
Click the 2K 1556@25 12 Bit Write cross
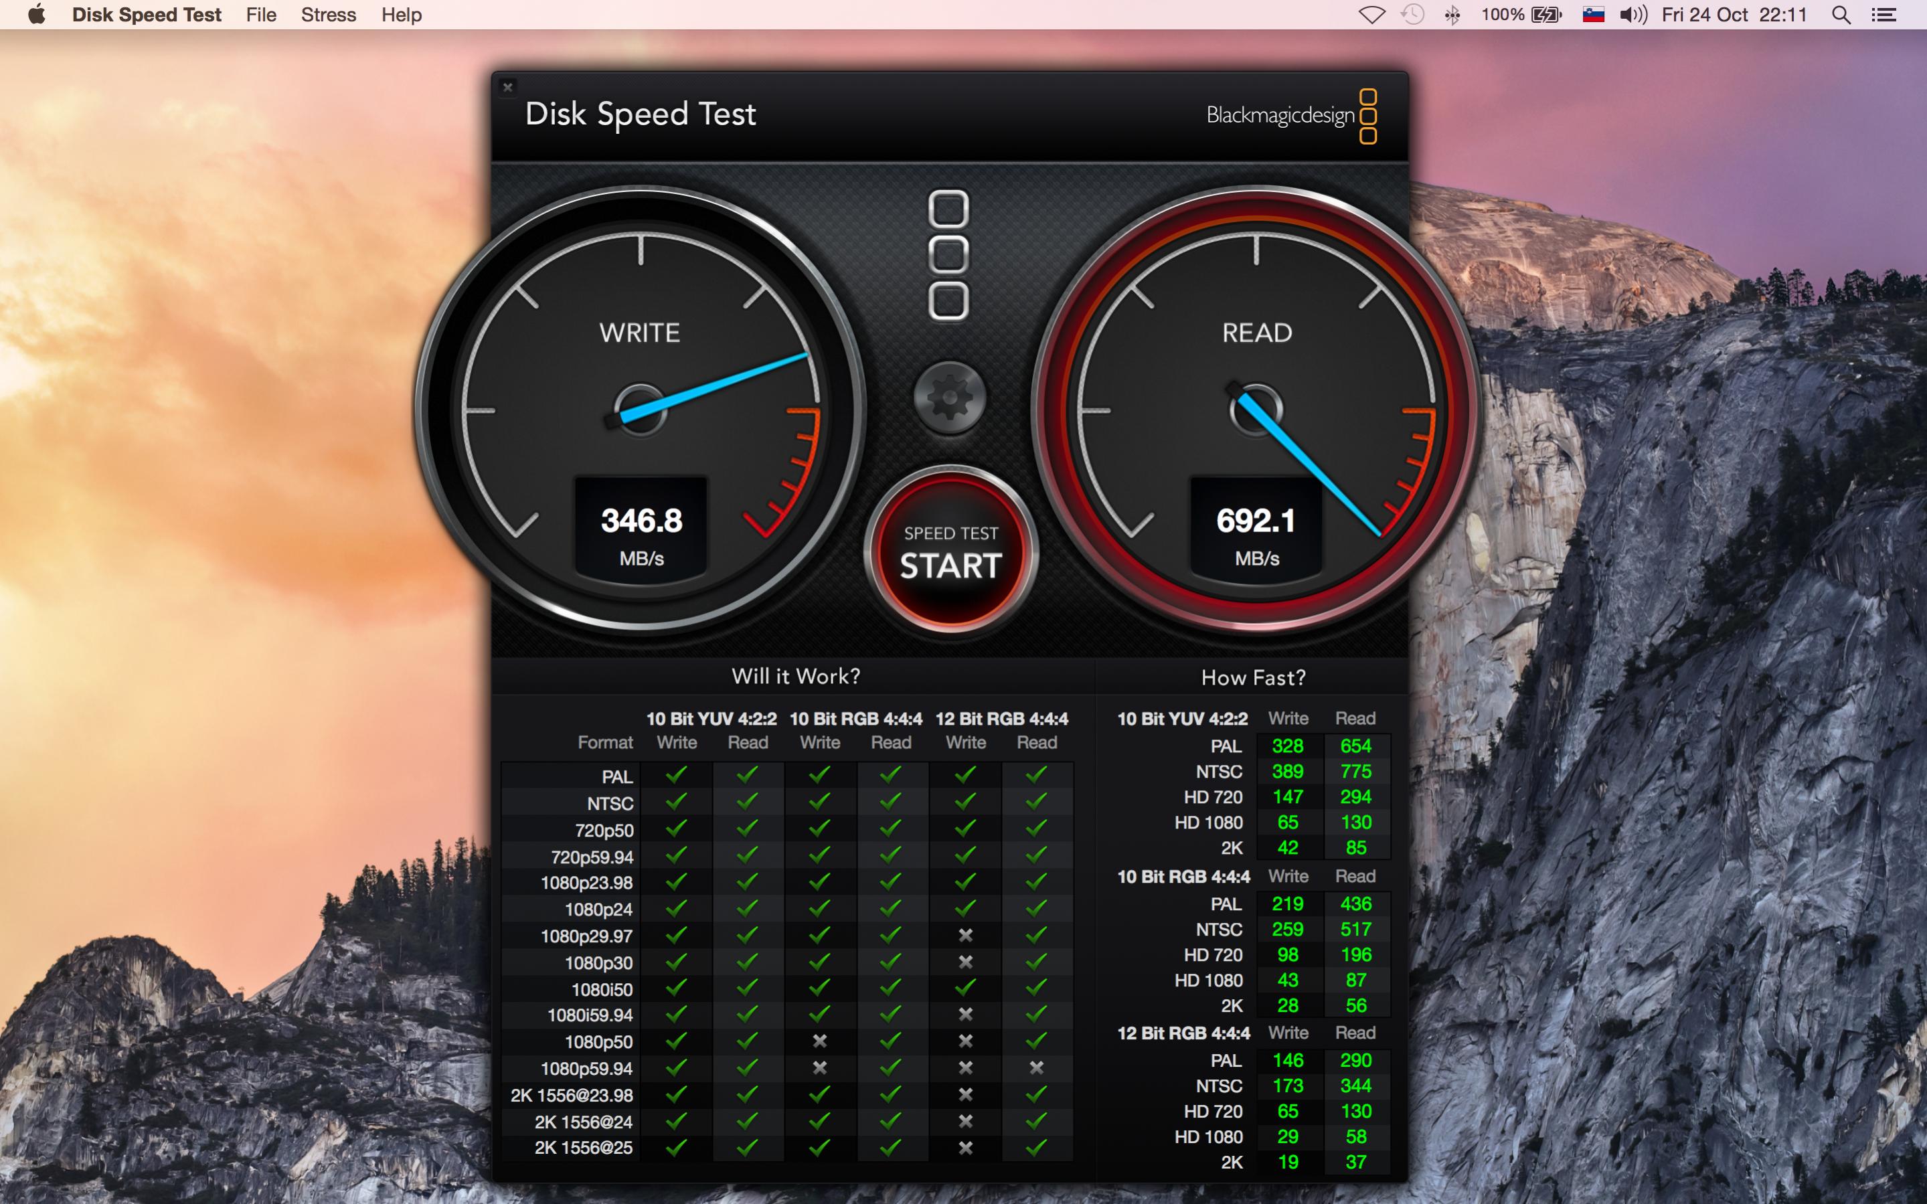(965, 1148)
